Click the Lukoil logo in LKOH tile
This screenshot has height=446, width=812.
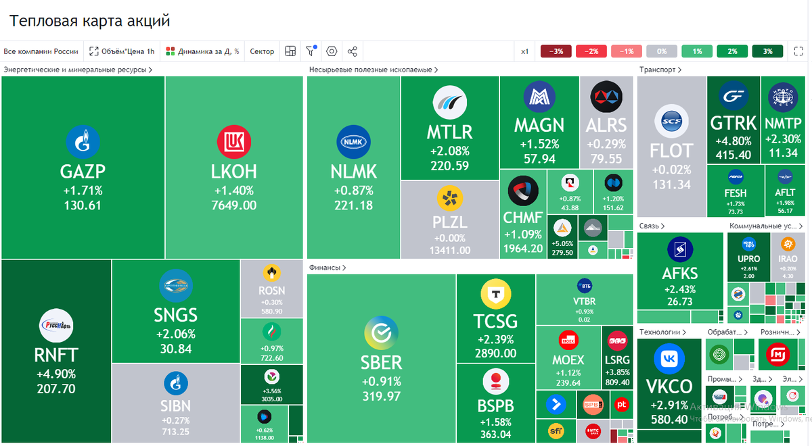pos(233,143)
